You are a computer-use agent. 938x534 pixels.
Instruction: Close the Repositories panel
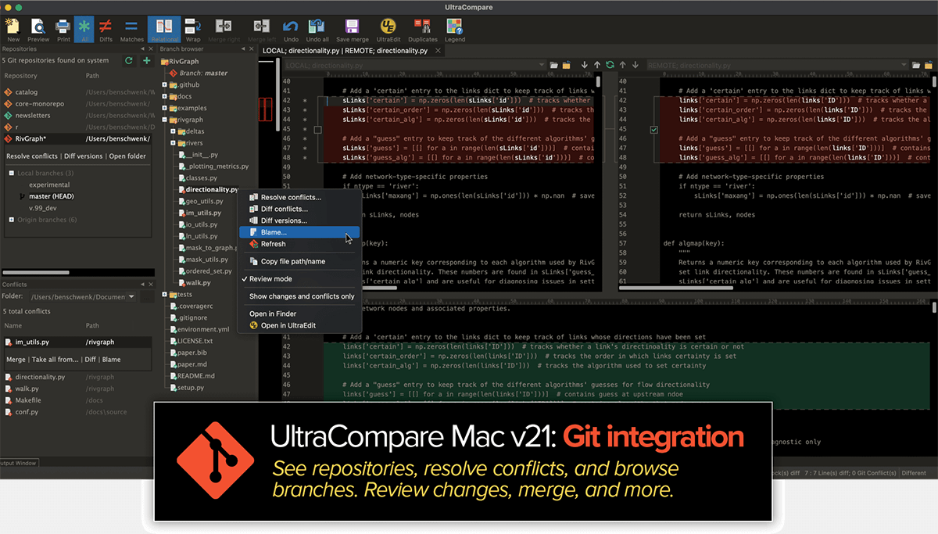150,48
